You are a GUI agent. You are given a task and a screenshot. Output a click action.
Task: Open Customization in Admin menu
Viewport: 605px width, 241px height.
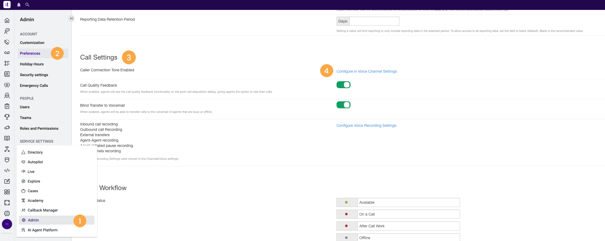32,43
